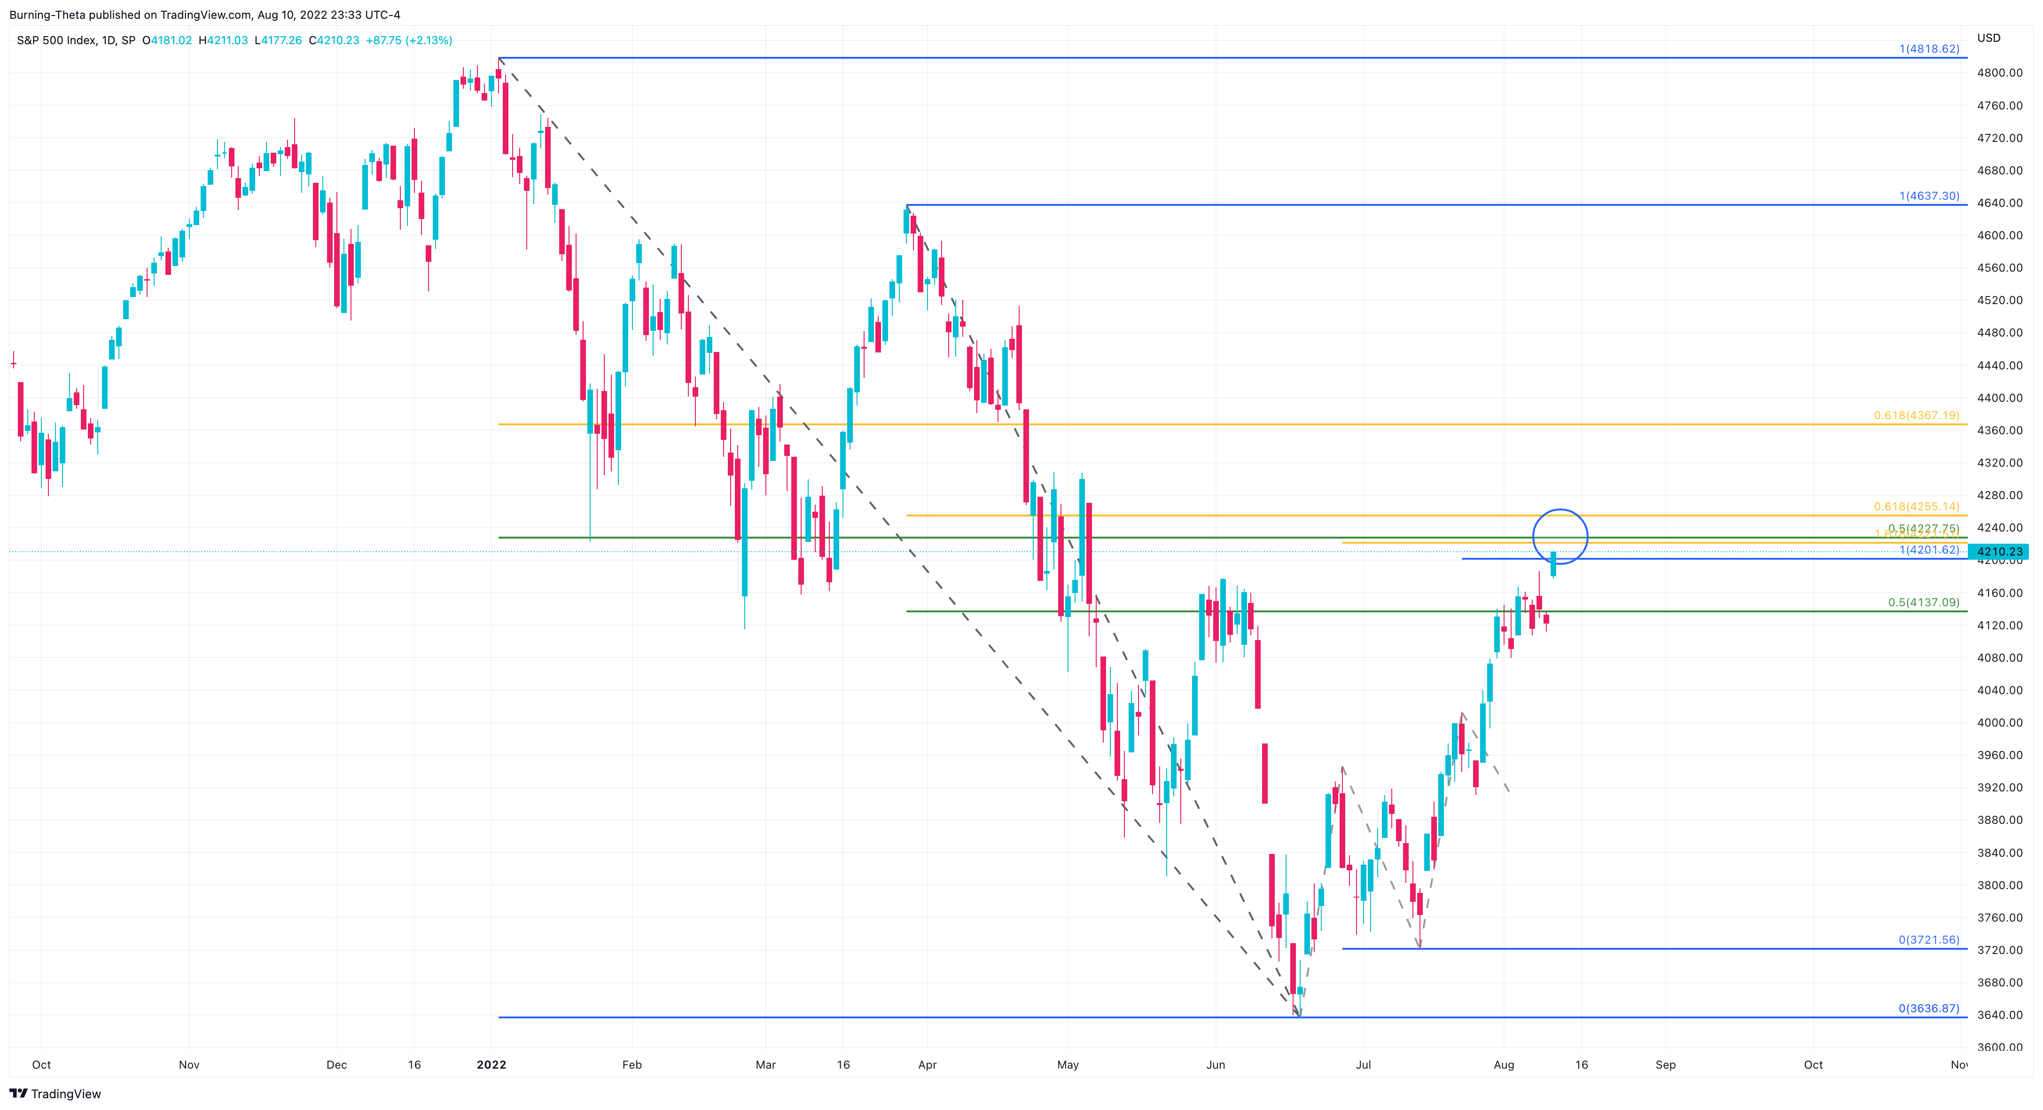Click the 4440.00 price axis label
2043x1110 pixels.
coord(1999,365)
